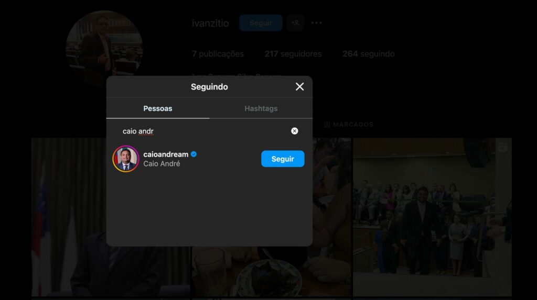Image resolution: width=537 pixels, height=300 pixels.
Task: Clear the search text field
Action: pos(295,131)
